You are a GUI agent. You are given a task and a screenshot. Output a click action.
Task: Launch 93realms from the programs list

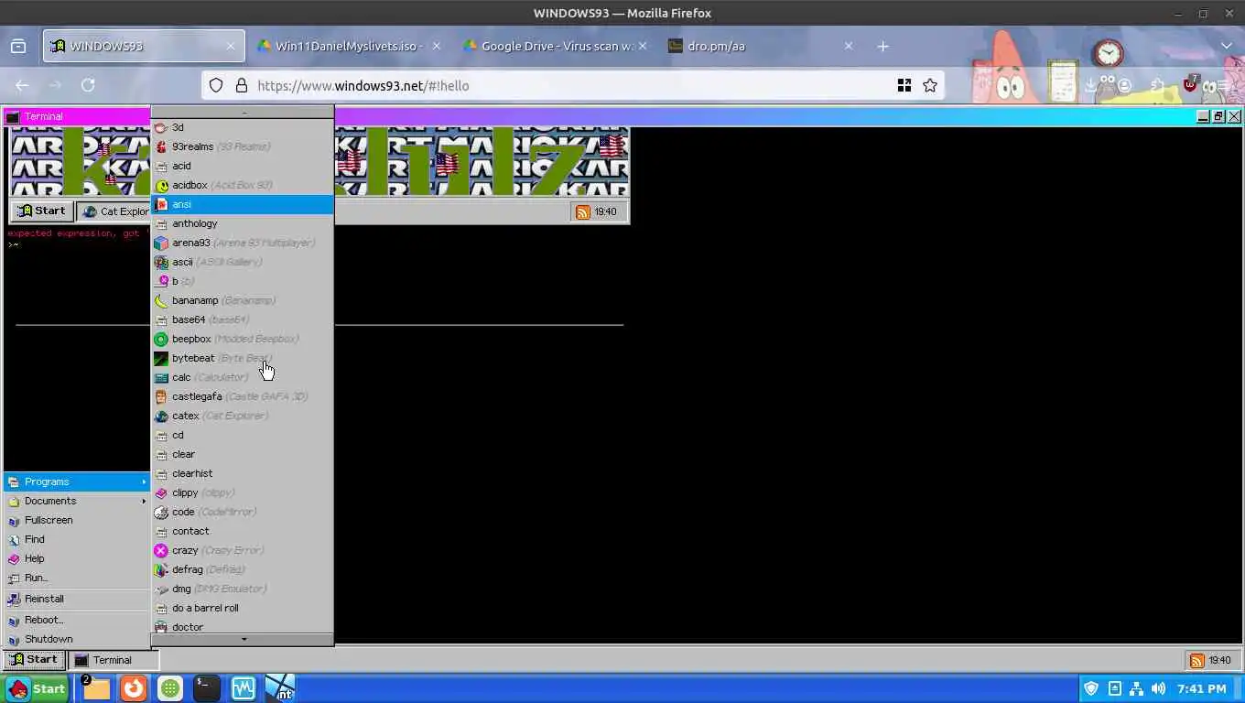[242, 146]
